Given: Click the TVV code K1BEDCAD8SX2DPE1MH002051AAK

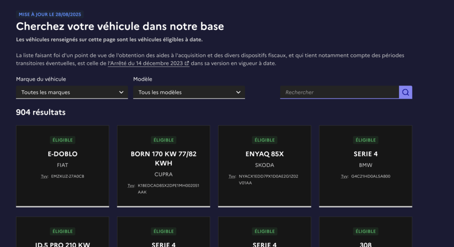Looking at the screenshot, I should pyautogui.click(x=168, y=189).
